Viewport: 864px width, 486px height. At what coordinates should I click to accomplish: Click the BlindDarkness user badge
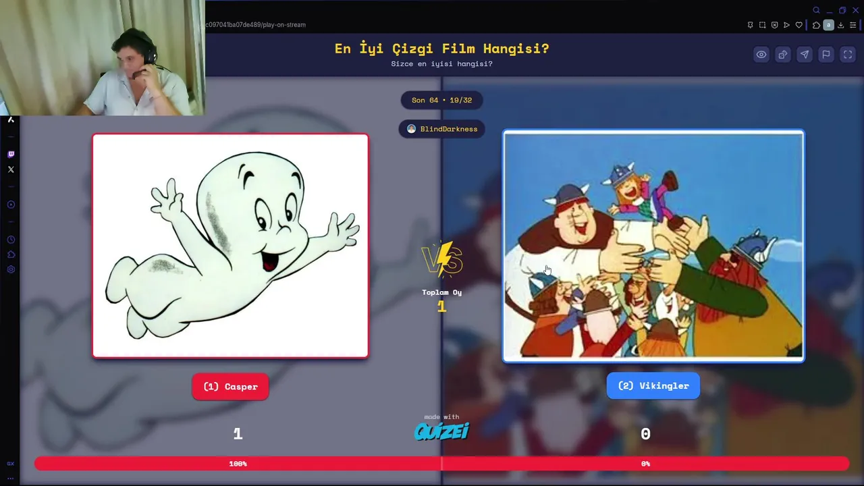[x=441, y=129]
